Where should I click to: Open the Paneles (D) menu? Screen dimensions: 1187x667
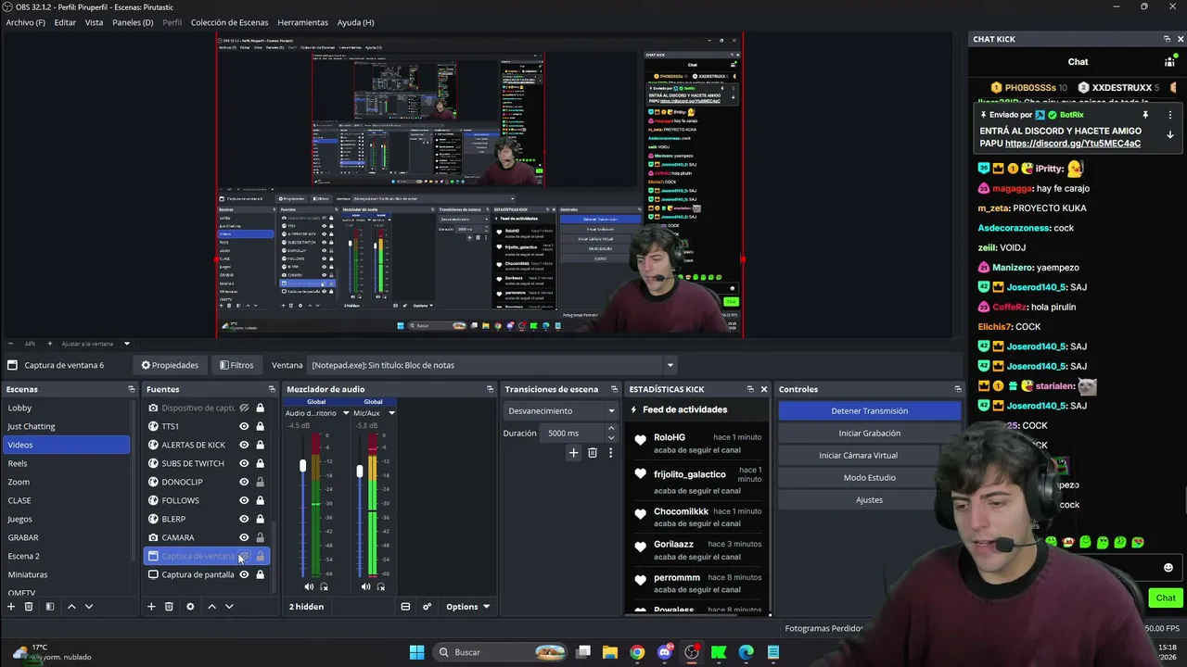click(x=133, y=22)
